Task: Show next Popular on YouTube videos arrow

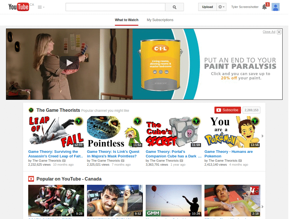Action: point(262,207)
